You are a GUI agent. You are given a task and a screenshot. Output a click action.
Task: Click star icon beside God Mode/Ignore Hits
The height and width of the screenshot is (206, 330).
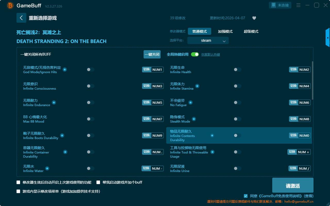pos(65,70)
